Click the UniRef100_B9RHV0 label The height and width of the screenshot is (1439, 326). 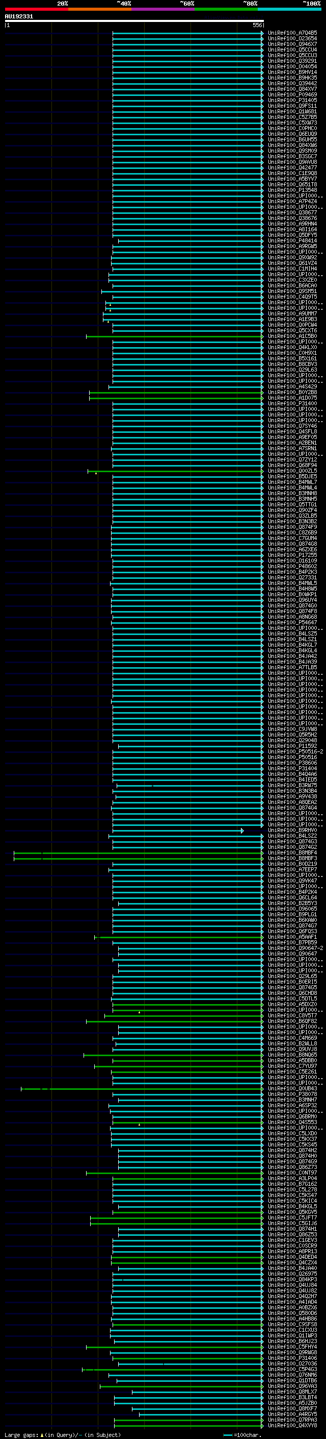click(292, 830)
